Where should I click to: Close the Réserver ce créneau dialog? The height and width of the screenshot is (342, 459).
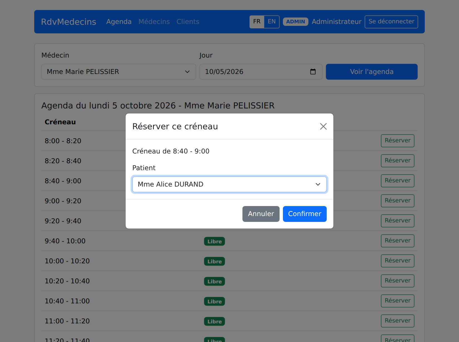(323, 127)
